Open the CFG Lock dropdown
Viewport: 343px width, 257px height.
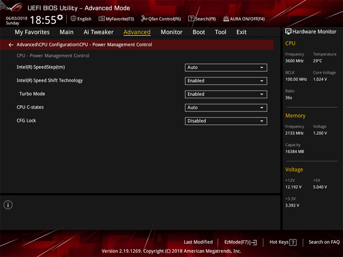pyautogui.click(x=226, y=121)
